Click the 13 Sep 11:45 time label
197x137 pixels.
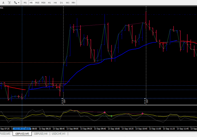pos(183,129)
